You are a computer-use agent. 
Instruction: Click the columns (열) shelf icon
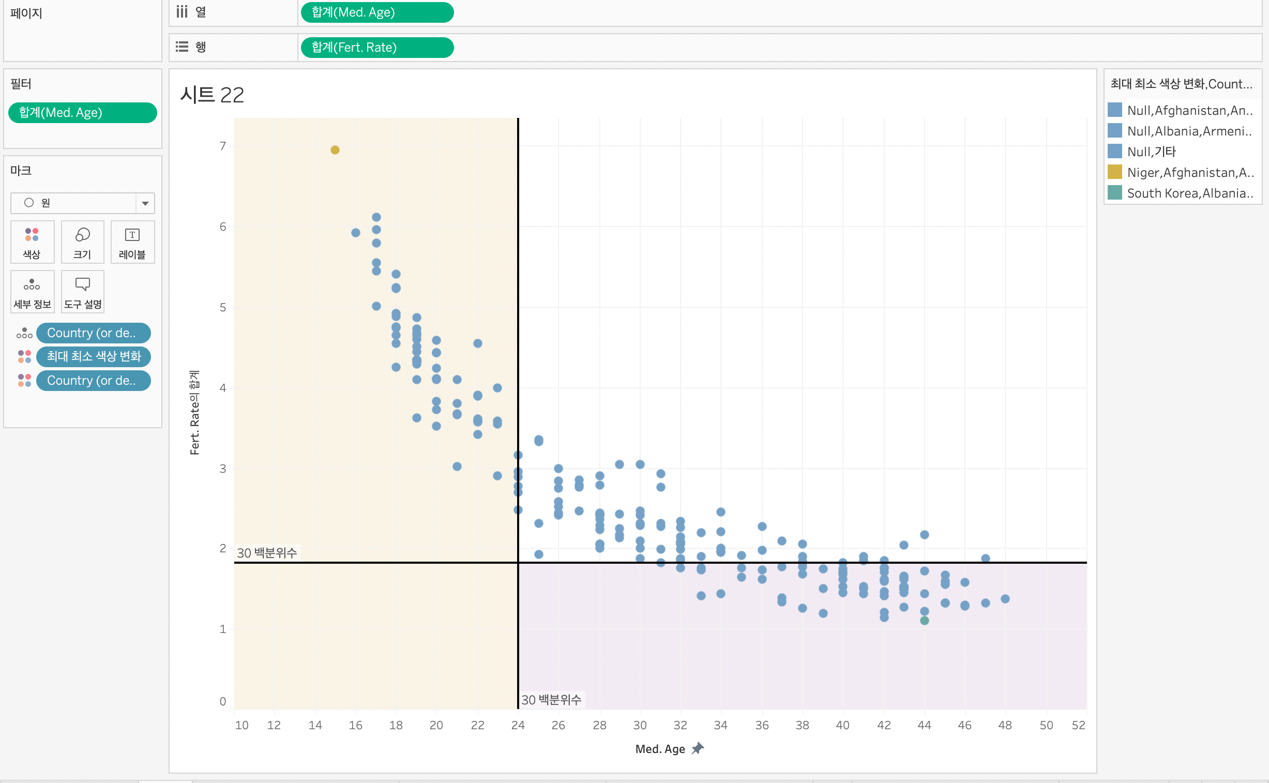click(182, 12)
